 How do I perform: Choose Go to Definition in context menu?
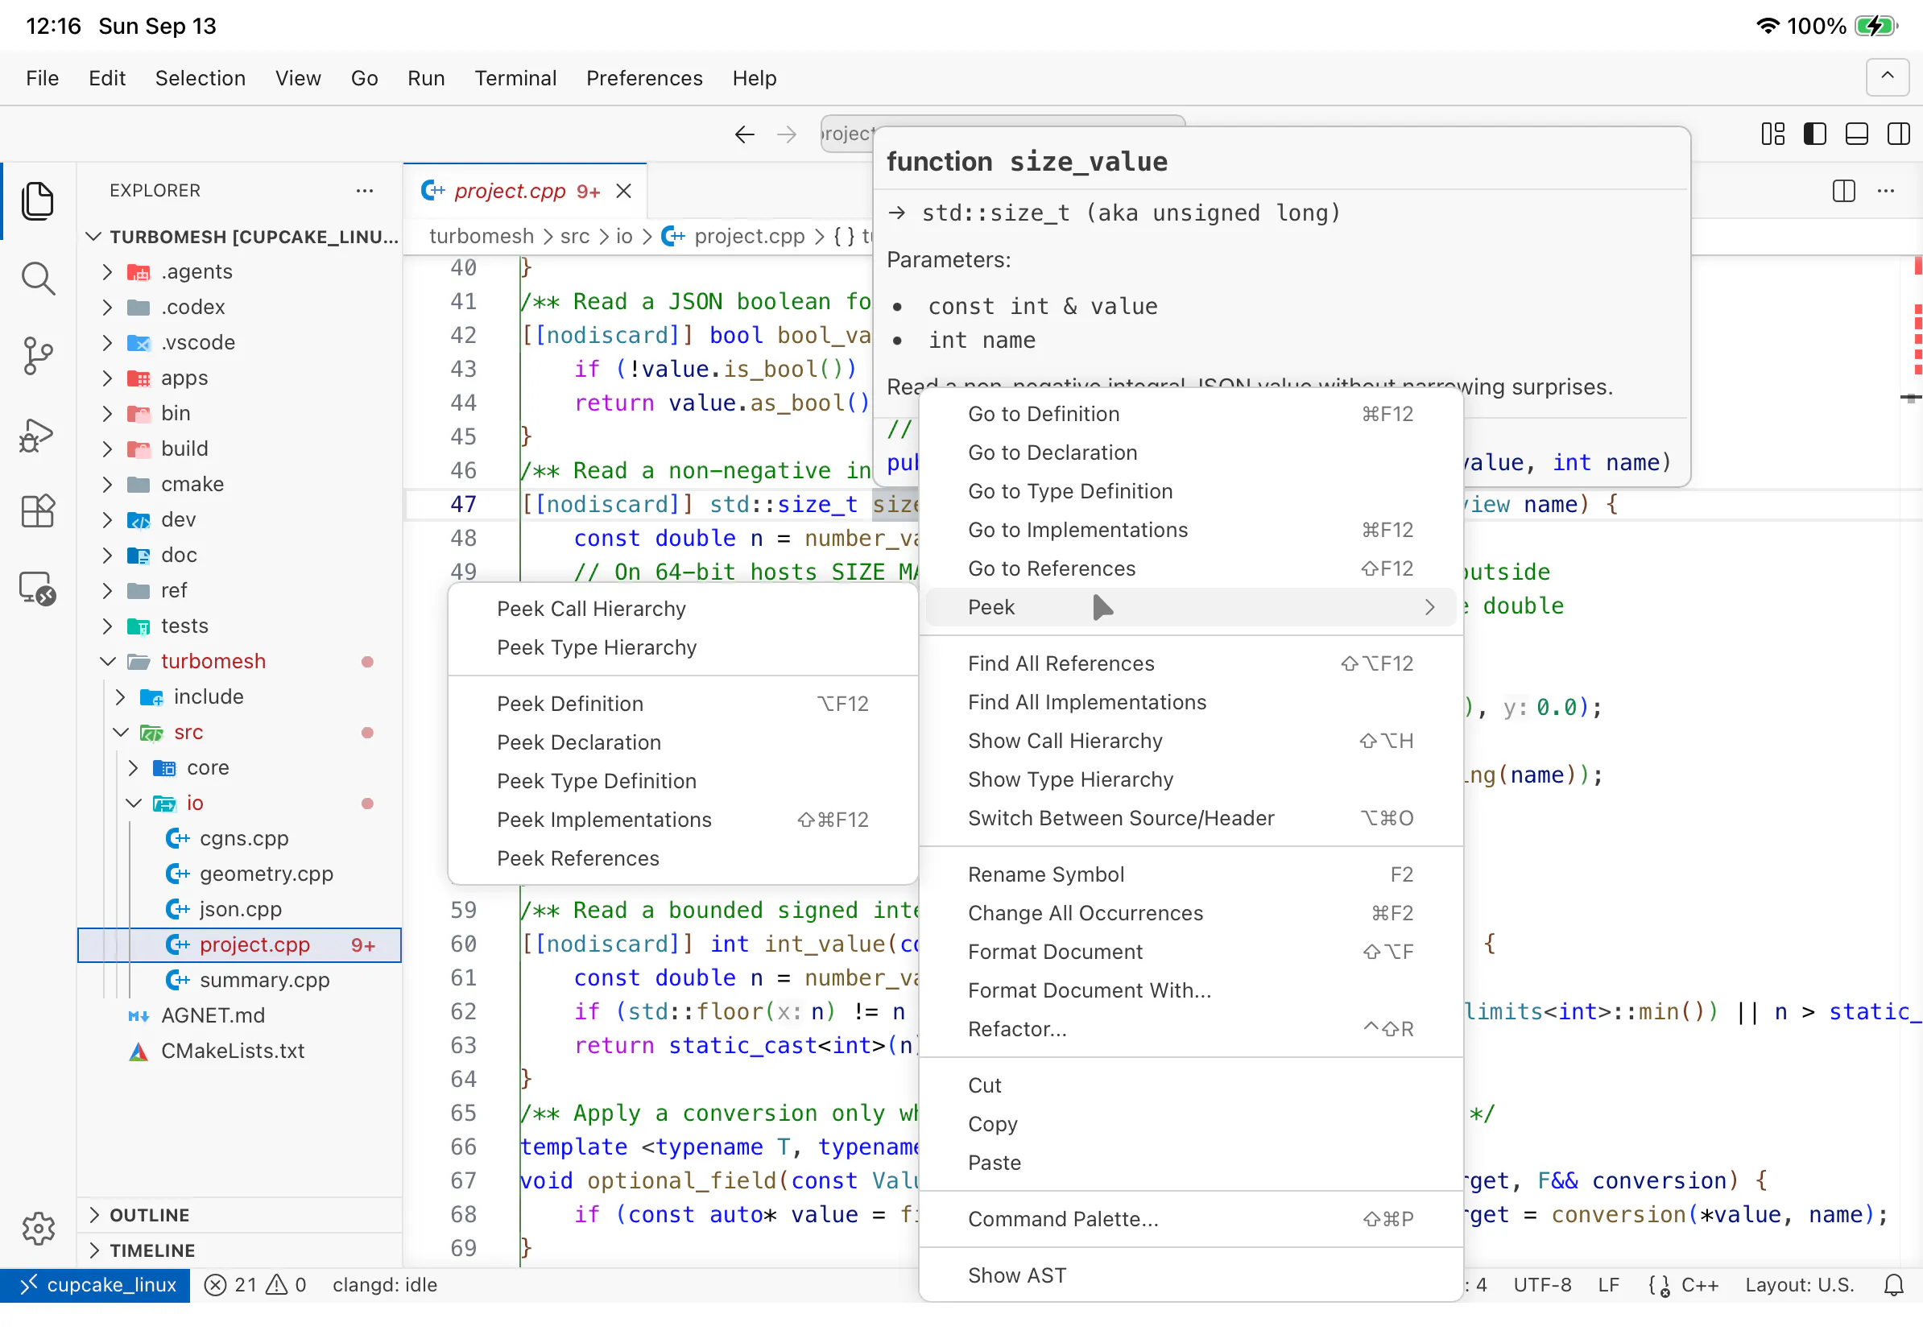tap(1190, 415)
